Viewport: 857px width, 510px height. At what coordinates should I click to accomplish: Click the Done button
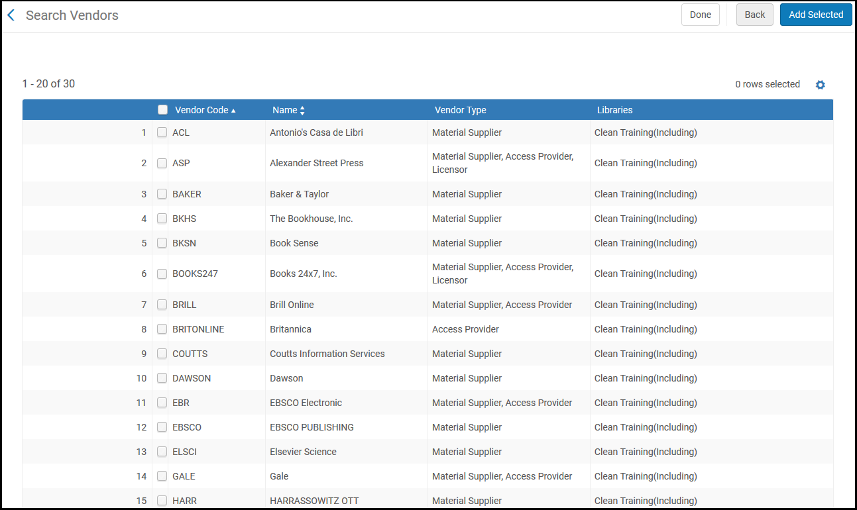tap(700, 15)
